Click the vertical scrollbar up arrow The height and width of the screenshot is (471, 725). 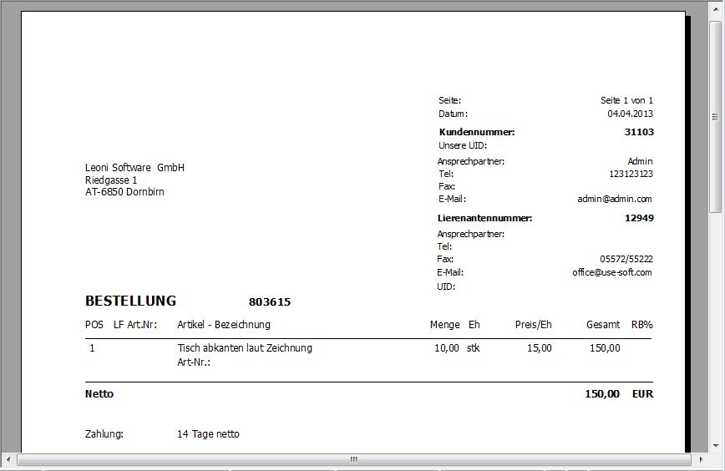(716, 8)
